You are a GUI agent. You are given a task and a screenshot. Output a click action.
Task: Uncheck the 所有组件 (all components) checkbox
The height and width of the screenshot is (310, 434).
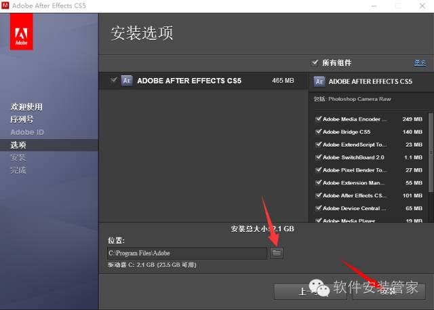[x=315, y=62]
